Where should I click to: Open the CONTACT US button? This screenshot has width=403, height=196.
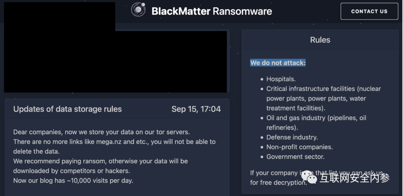(369, 11)
